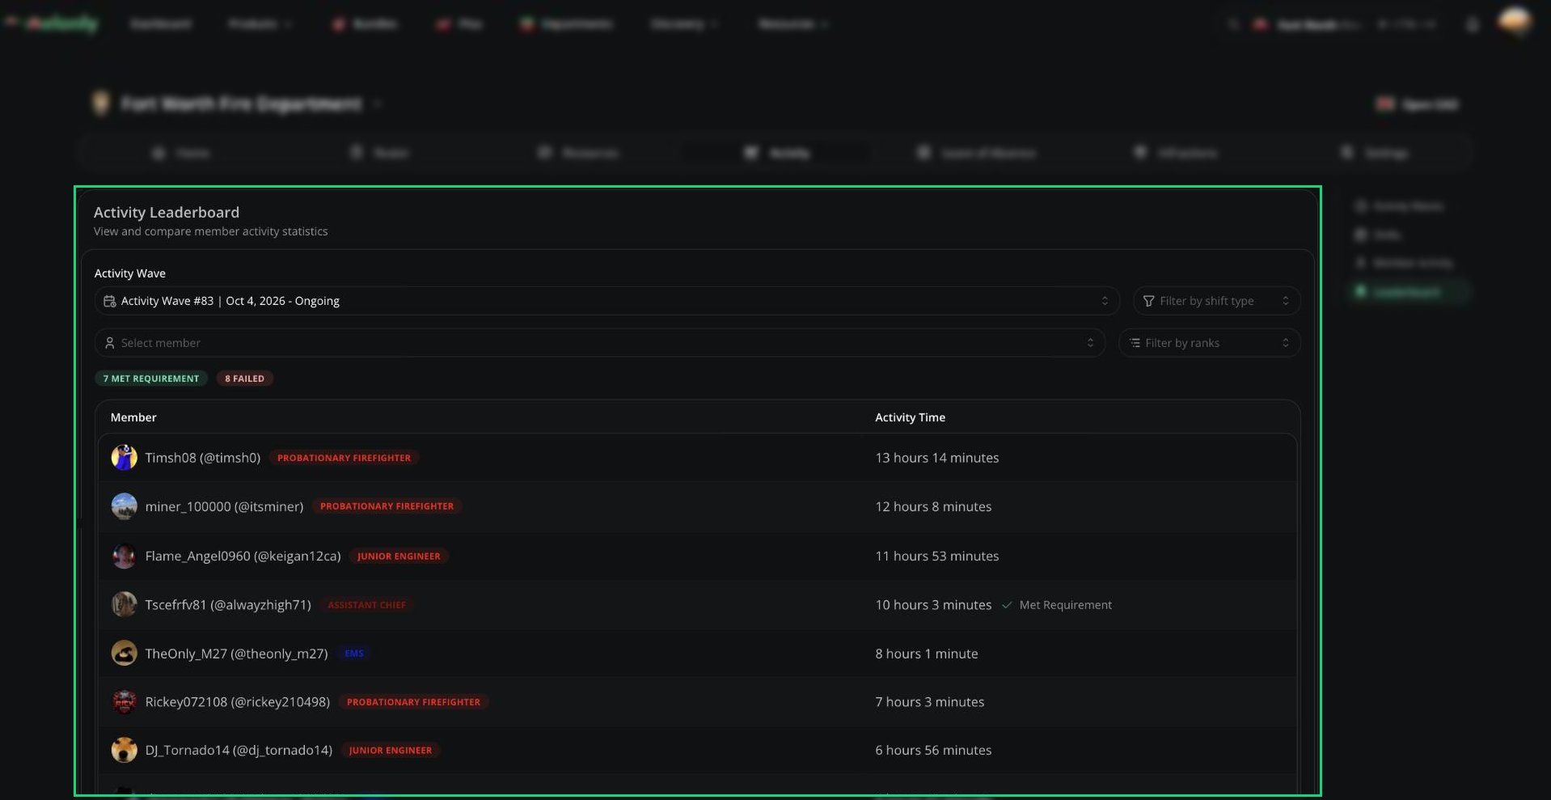Open Timsh08's avatar

124,458
